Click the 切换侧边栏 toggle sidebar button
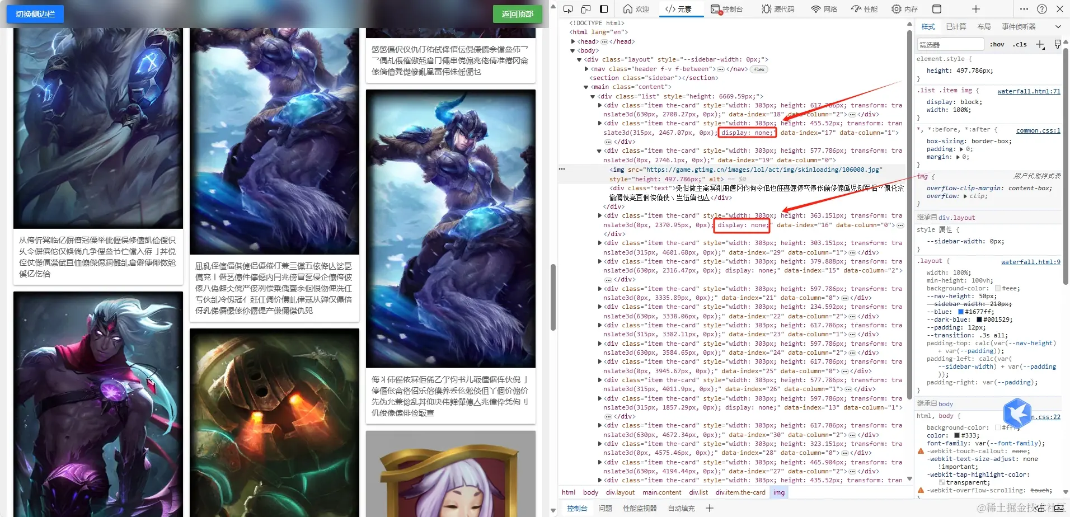 coord(35,14)
